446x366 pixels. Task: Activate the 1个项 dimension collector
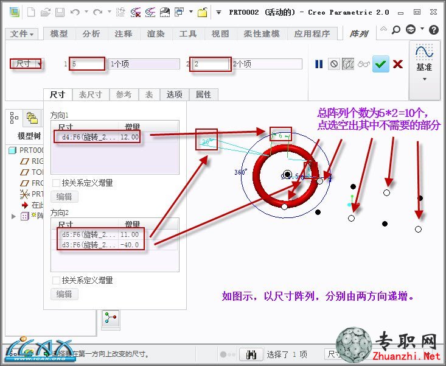pos(144,64)
